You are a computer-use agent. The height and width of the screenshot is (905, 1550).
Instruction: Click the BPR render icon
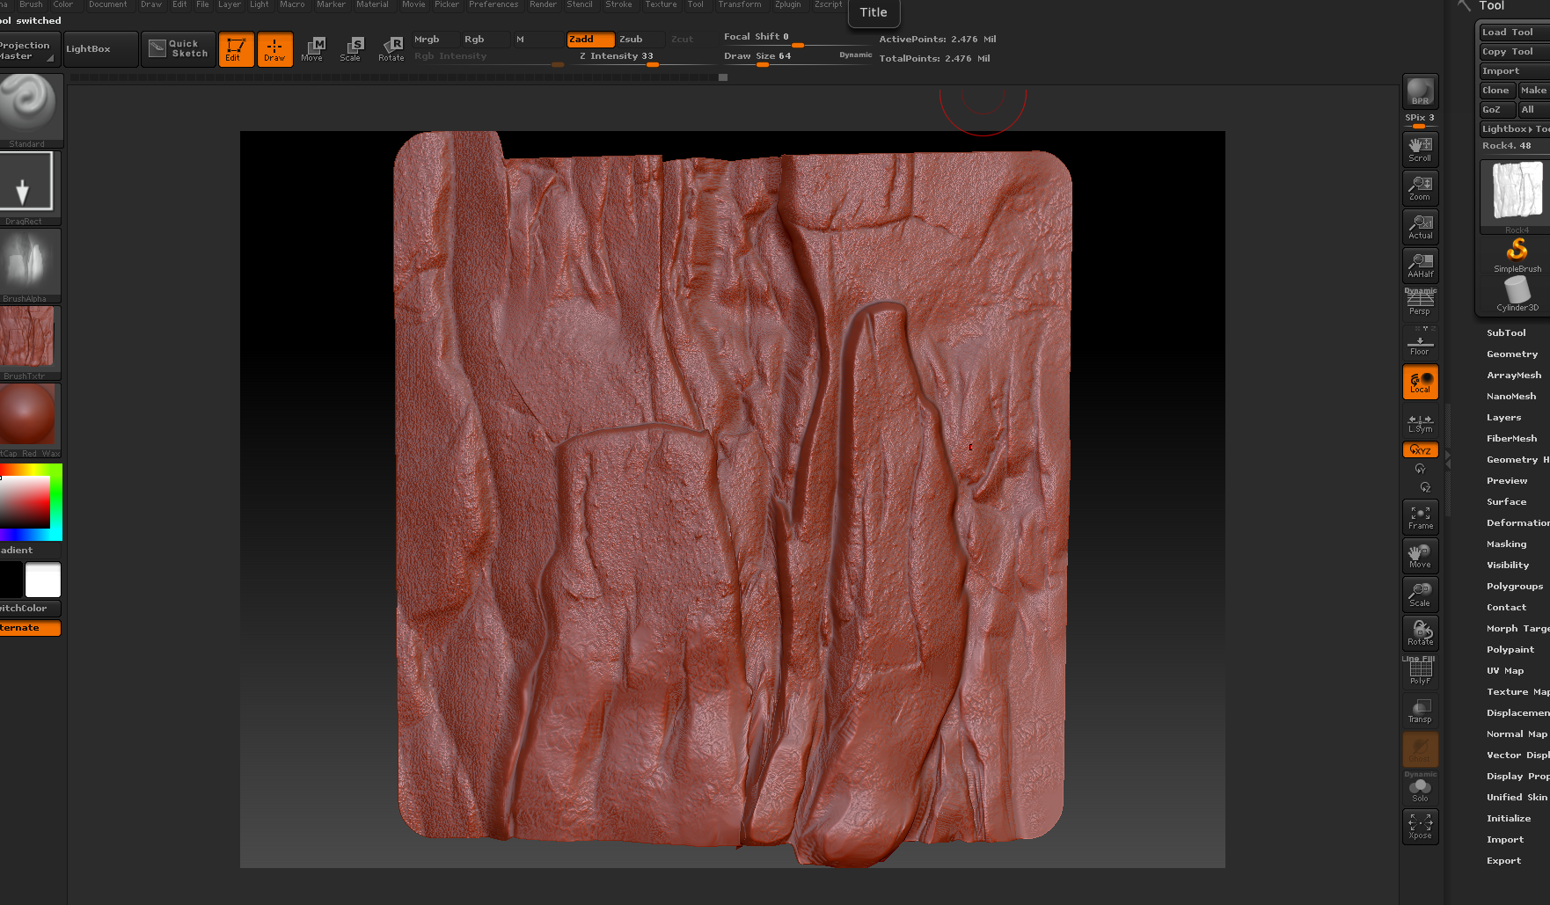1420,91
